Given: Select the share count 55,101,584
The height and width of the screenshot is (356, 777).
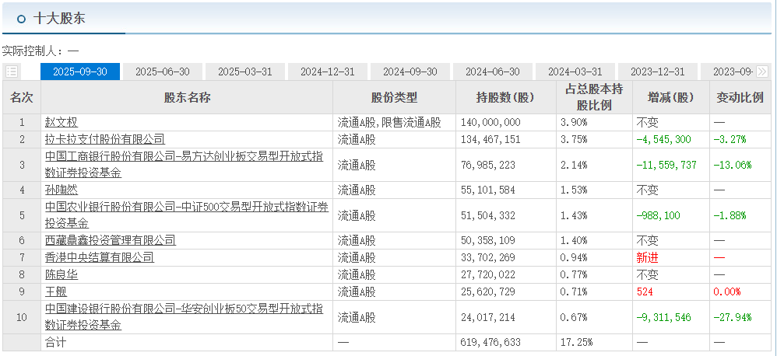Looking at the screenshot, I should (488, 190).
